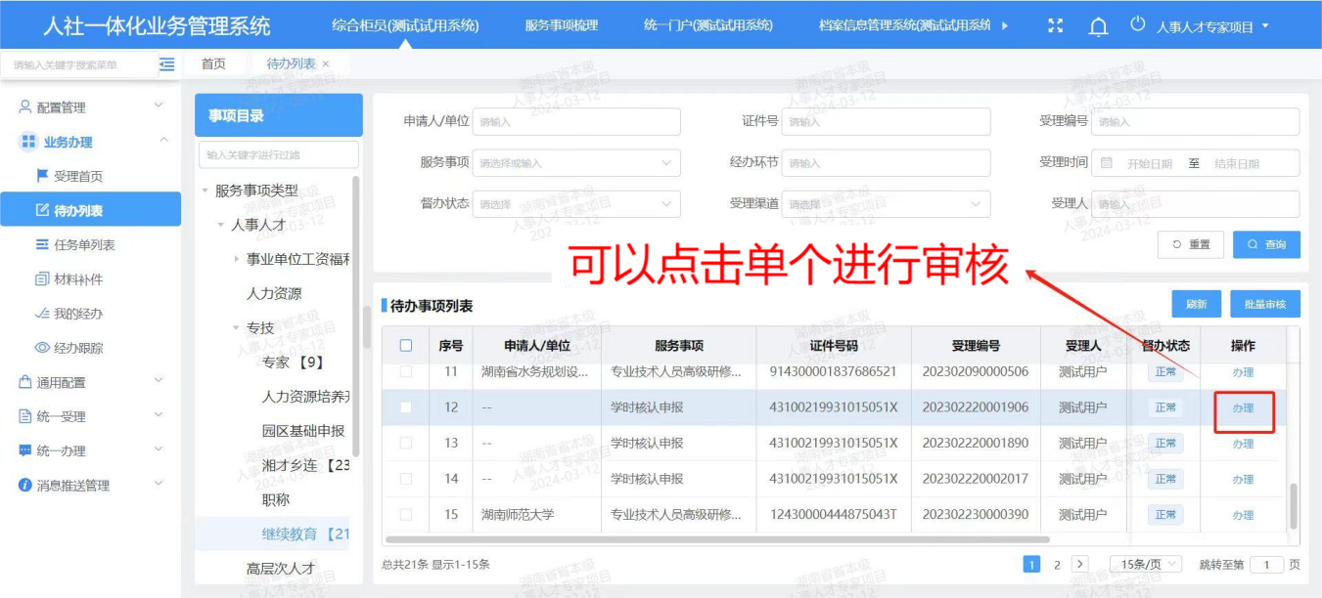Close the 待办列表 tab
1322x598 pixels.
[326, 64]
